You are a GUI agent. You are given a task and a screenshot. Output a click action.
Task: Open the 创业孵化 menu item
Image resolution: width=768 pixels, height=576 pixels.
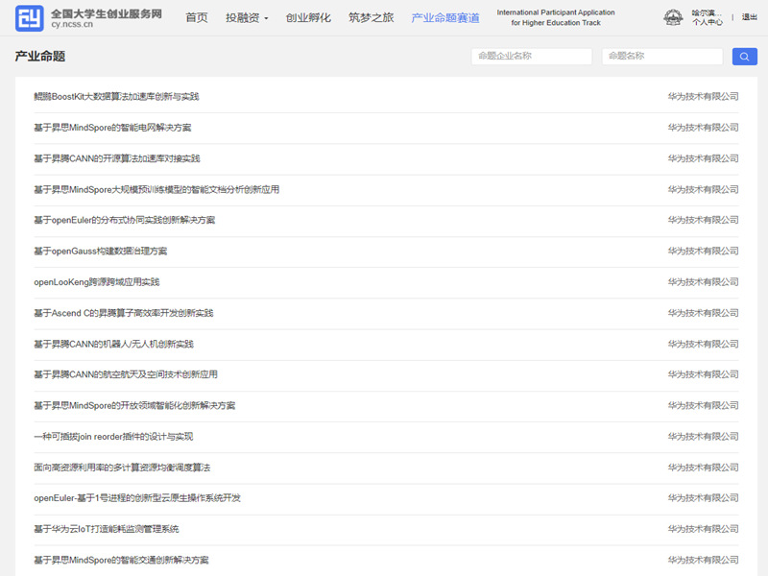tap(308, 18)
